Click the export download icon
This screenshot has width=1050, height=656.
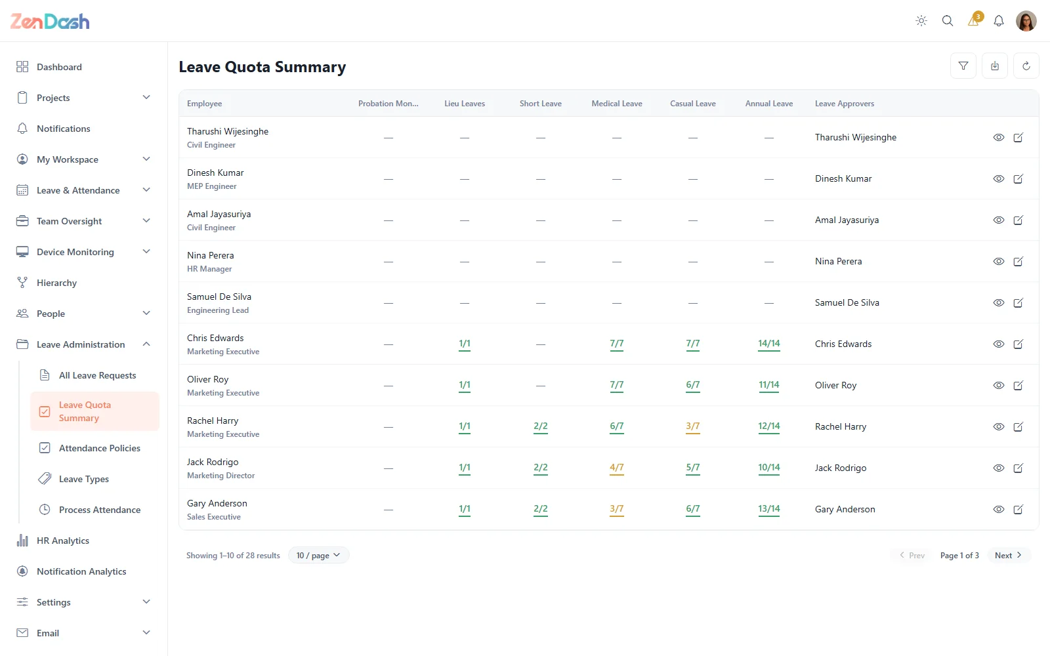click(x=995, y=66)
